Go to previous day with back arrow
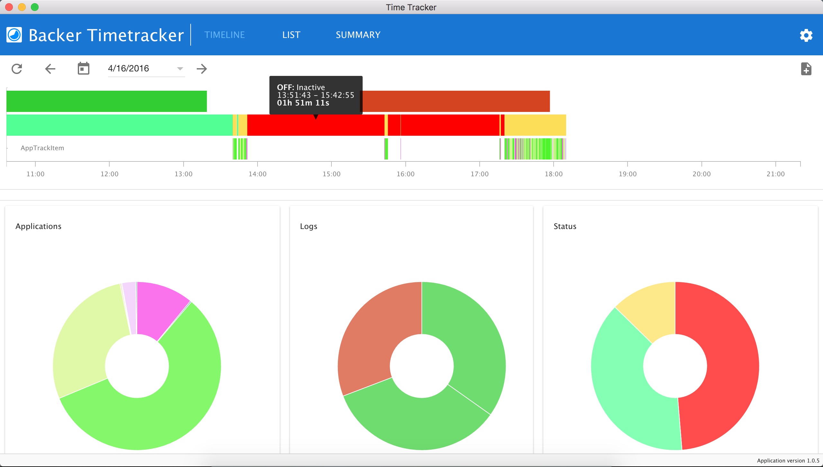823x467 pixels. (x=50, y=69)
